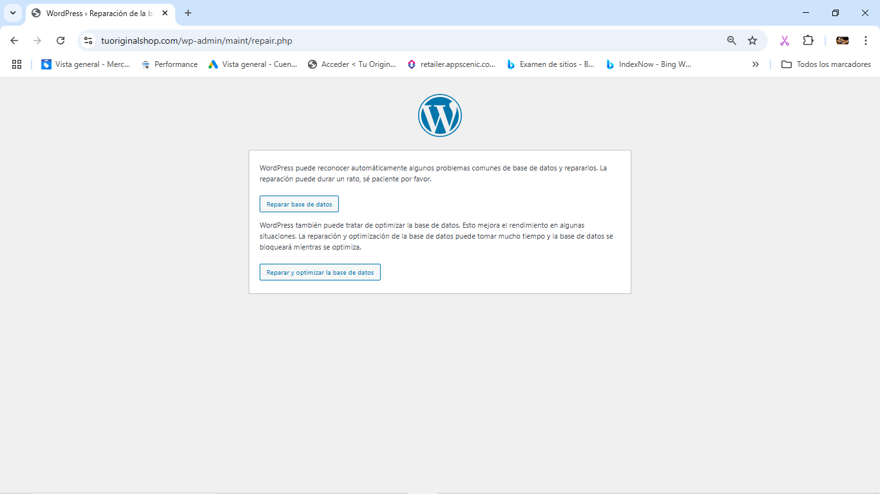
Task: Open Vista general - Cuen... bookmark
Action: pos(253,64)
